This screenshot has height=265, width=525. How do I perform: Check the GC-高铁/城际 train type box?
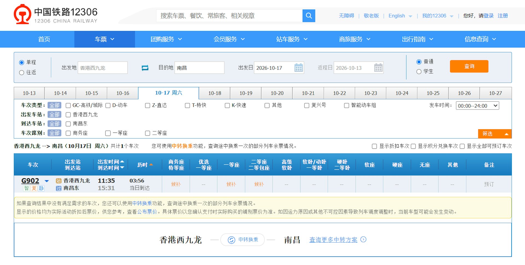click(x=68, y=105)
